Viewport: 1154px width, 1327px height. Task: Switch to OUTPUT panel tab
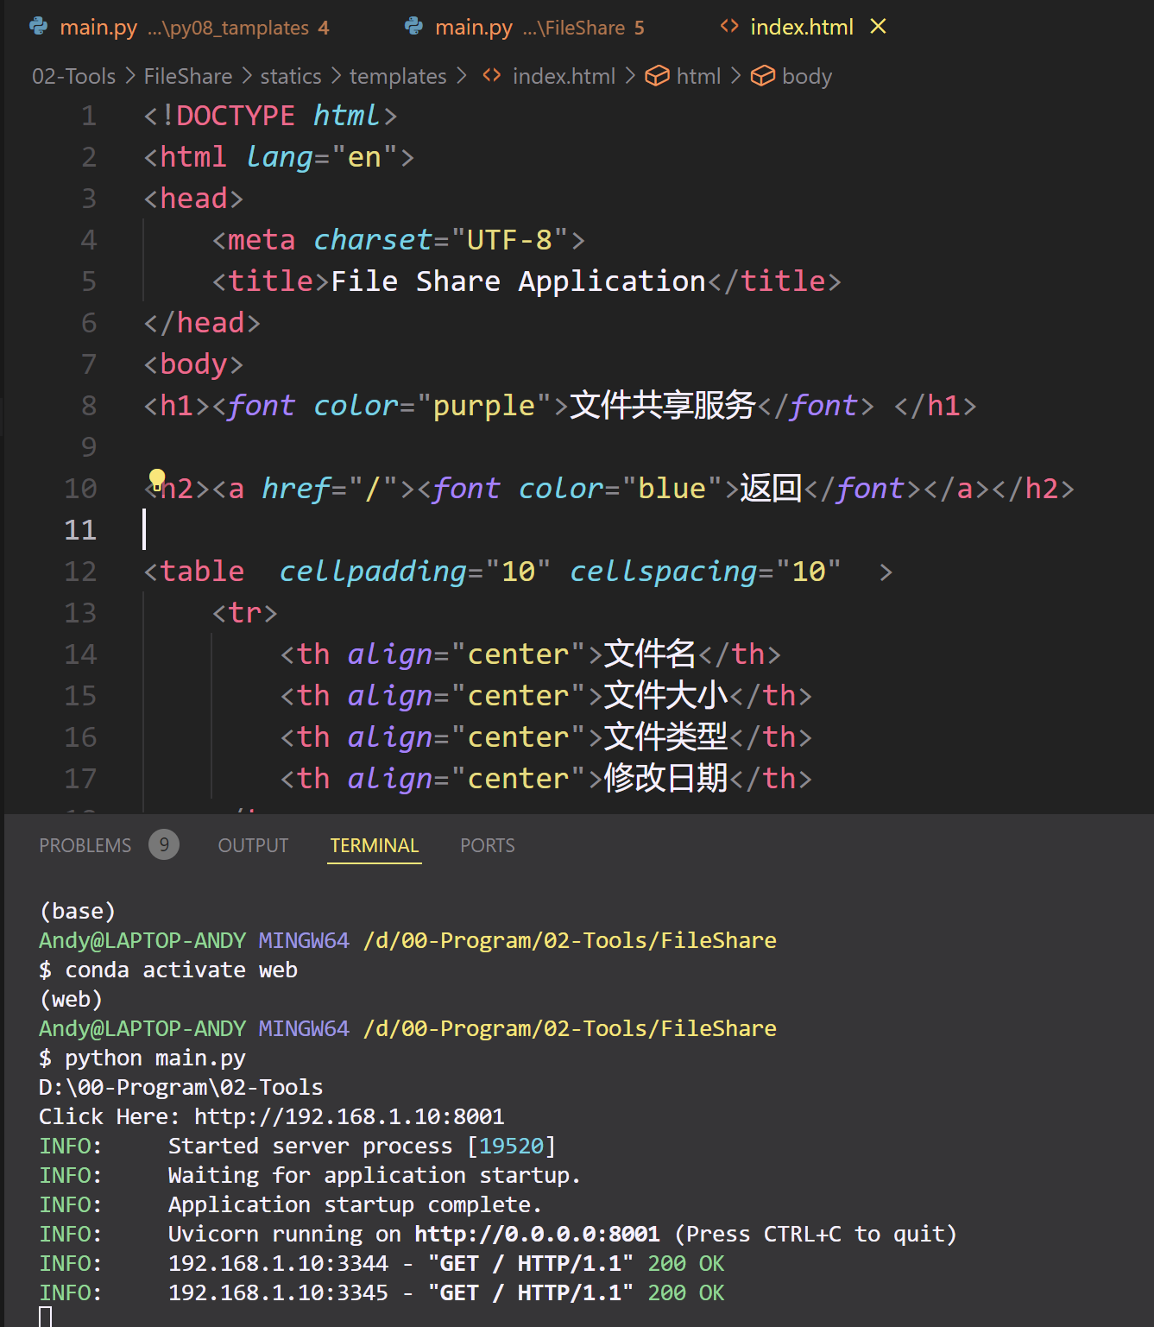pyautogui.click(x=253, y=845)
